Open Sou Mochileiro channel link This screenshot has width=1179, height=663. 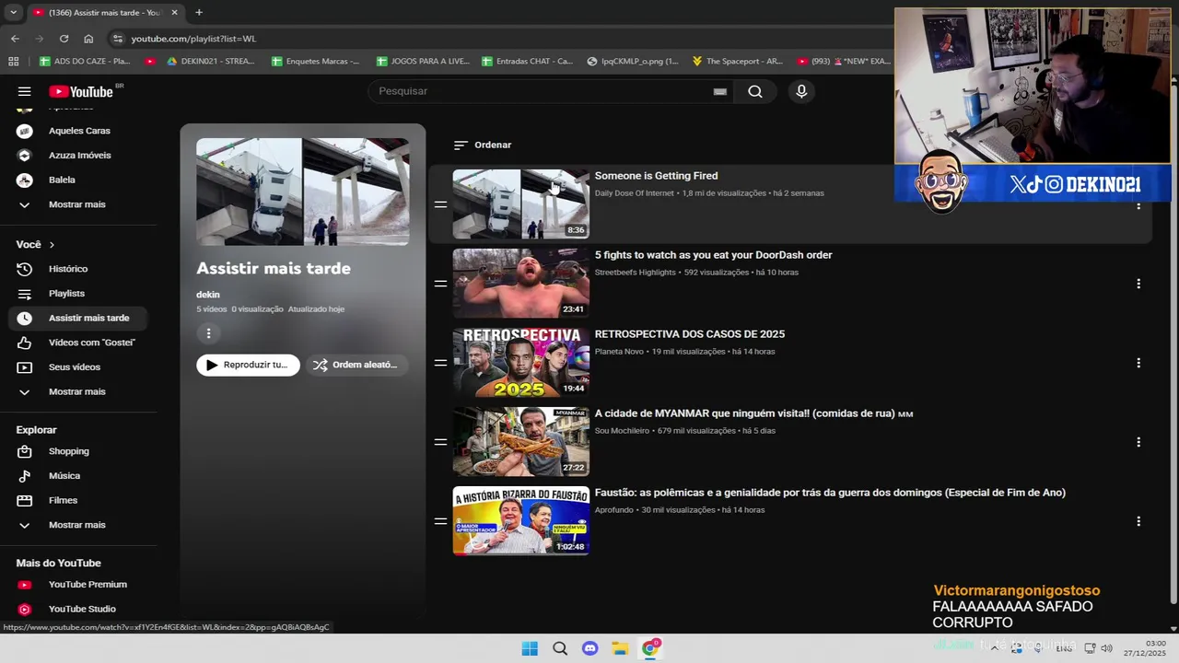point(622,431)
